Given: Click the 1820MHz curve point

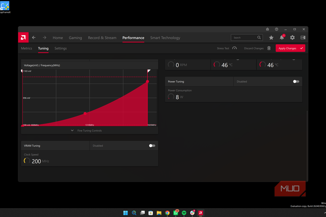Looking at the screenshot, I should pos(147,82).
